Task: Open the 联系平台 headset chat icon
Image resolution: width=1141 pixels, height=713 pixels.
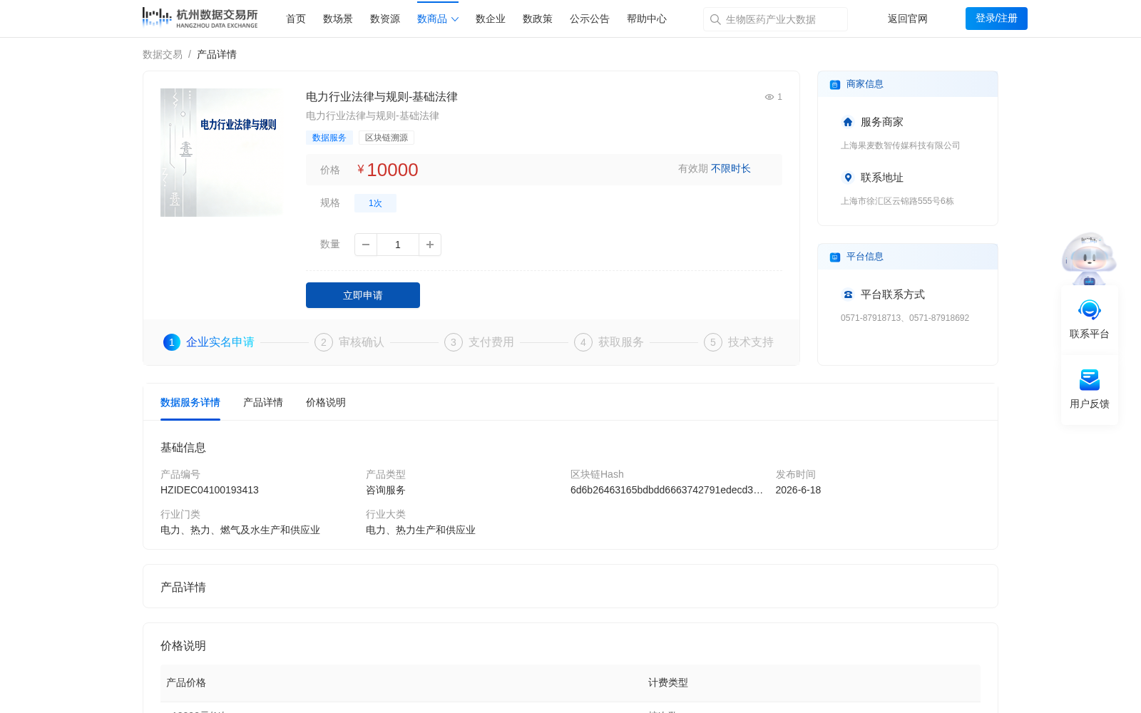Action: tap(1090, 310)
